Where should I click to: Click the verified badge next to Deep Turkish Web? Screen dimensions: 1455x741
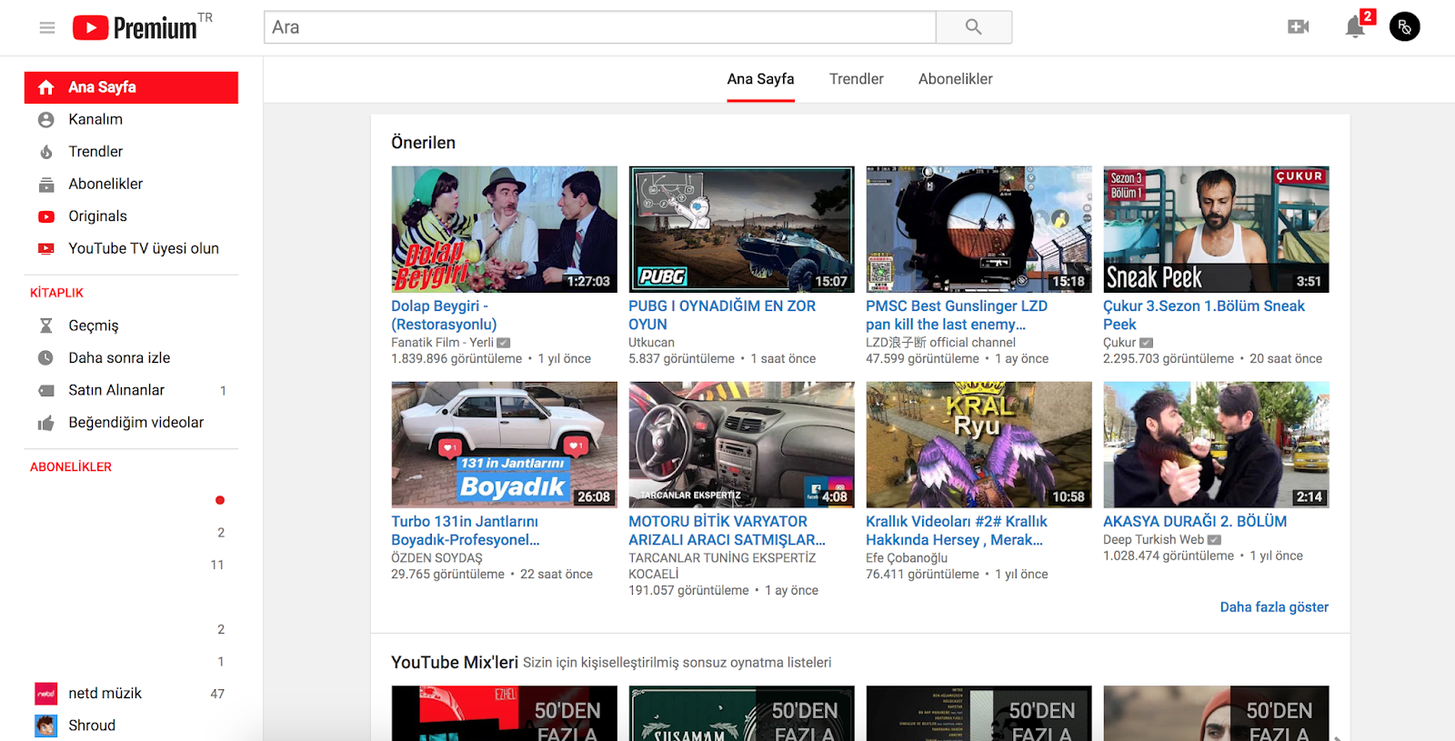click(1214, 540)
